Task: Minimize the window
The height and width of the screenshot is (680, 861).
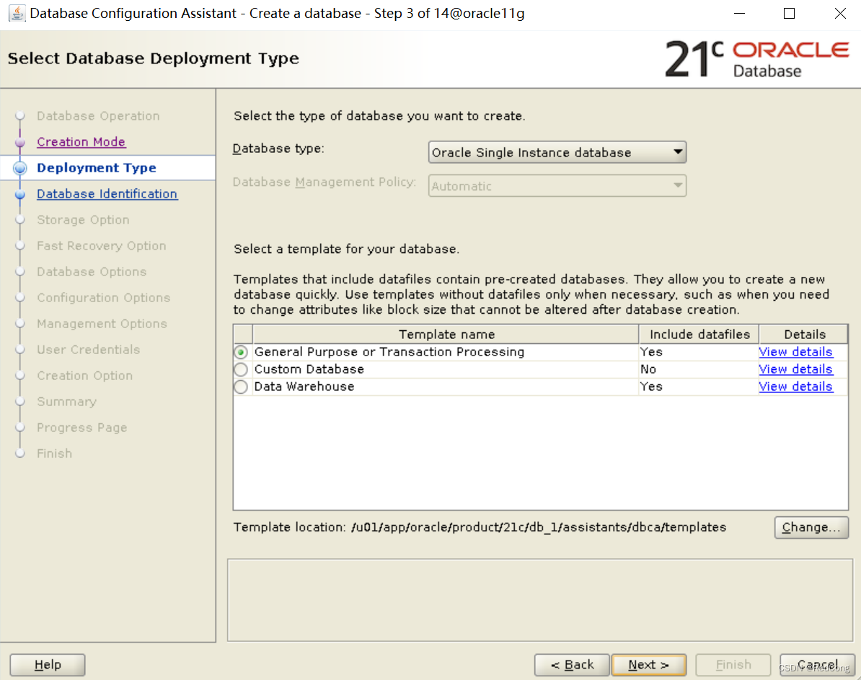Action: tap(740, 13)
